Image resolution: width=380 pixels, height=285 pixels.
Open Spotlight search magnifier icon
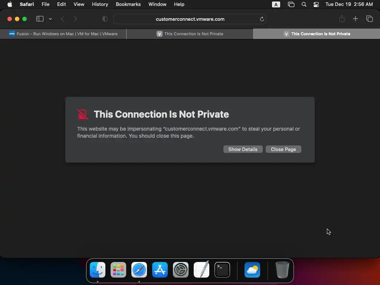(304, 4)
